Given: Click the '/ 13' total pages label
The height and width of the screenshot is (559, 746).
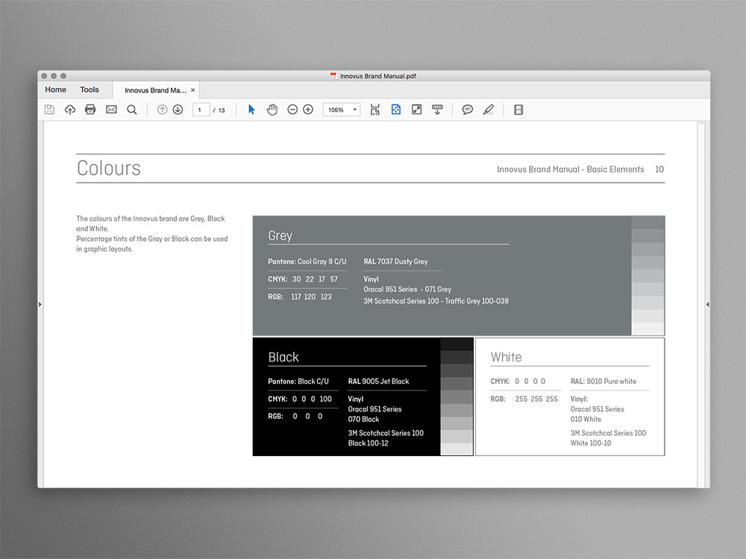Looking at the screenshot, I should click(x=219, y=110).
